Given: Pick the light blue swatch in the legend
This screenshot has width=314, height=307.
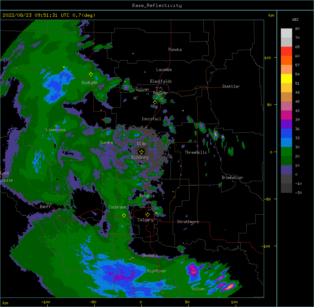Looking at the screenshot, I should [286, 142].
